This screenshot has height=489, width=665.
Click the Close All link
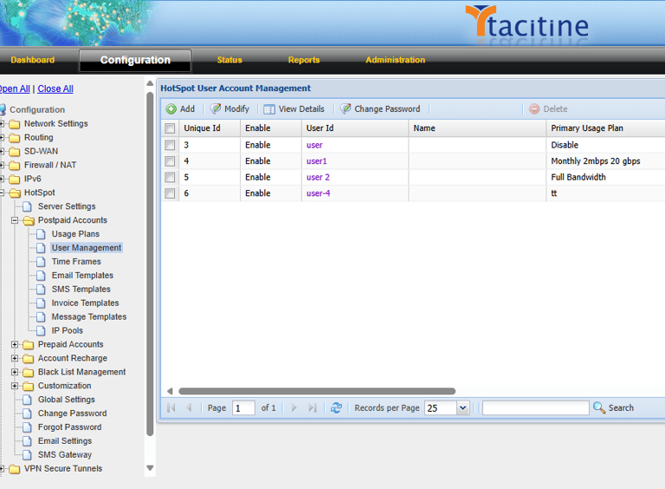tap(55, 88)
